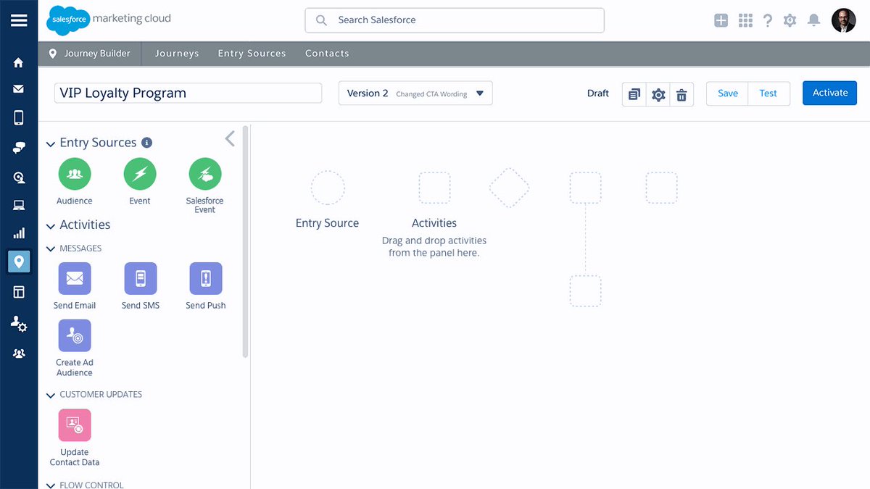Click the Entry Sources info icon
Screen dimensions: 870x489
pyautogui.click(x=146, y=143)
